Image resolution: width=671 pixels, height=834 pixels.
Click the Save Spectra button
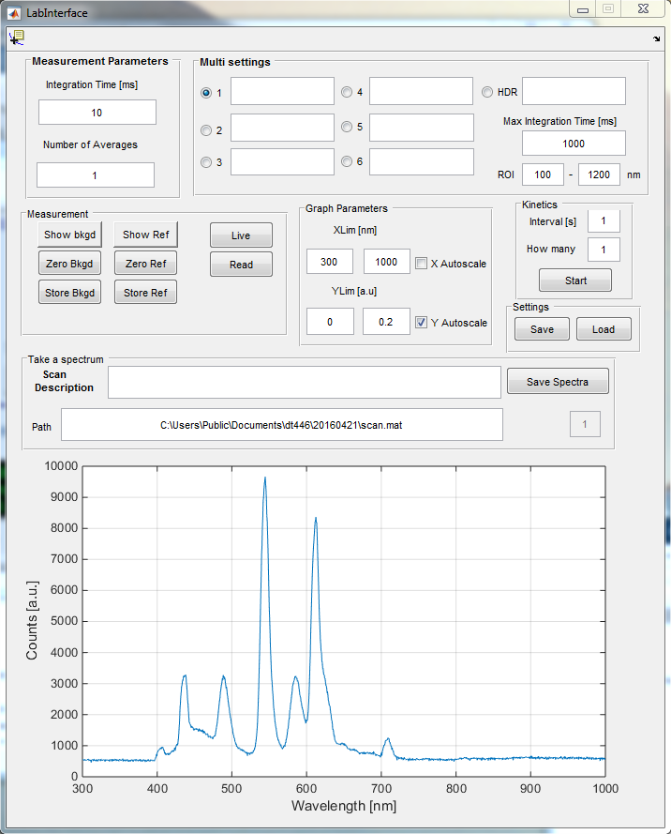coord(558,381)
